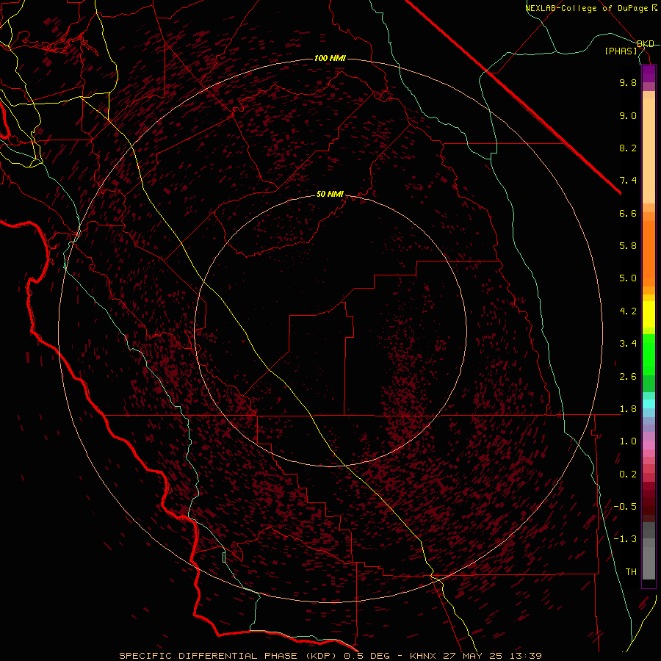This screenshot has height=661, width=661.
Task: Click the 3.4 legend value
Action: (628, 344)
